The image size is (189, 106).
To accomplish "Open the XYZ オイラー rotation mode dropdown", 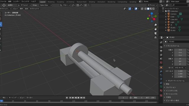I will [180, 68].
